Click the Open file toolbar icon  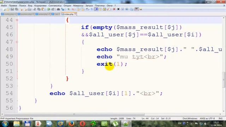pos(8,10)
